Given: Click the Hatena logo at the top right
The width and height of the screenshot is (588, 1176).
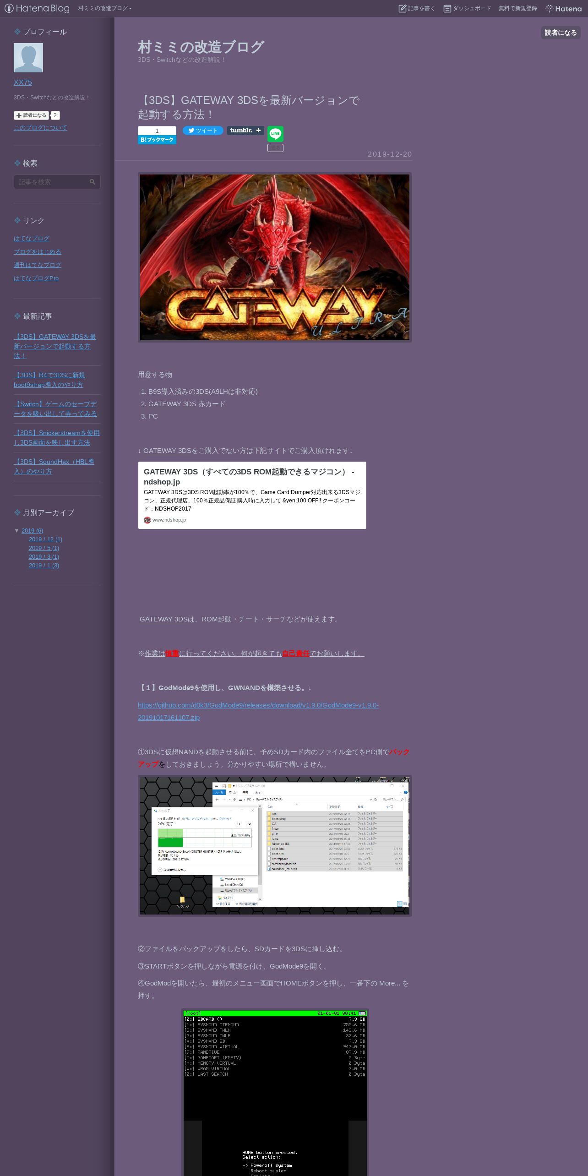Looking at the screenshot, I should click(564, 8).
